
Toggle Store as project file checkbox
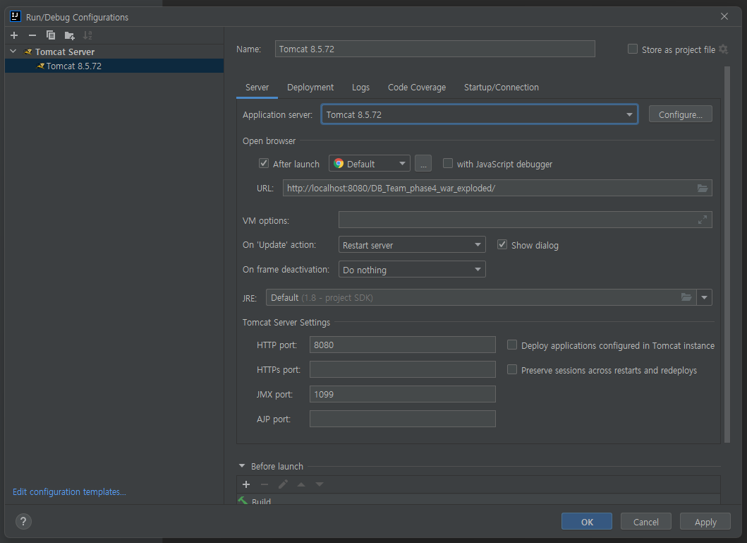coord(633,49)
